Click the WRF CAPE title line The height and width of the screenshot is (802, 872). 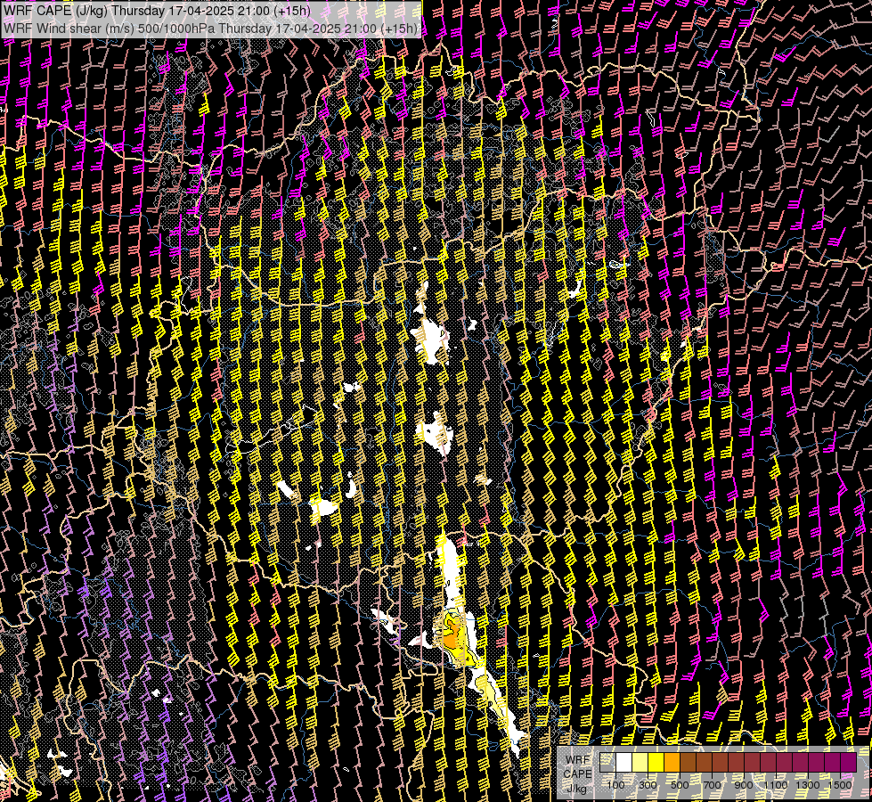[x=158, y=11]
